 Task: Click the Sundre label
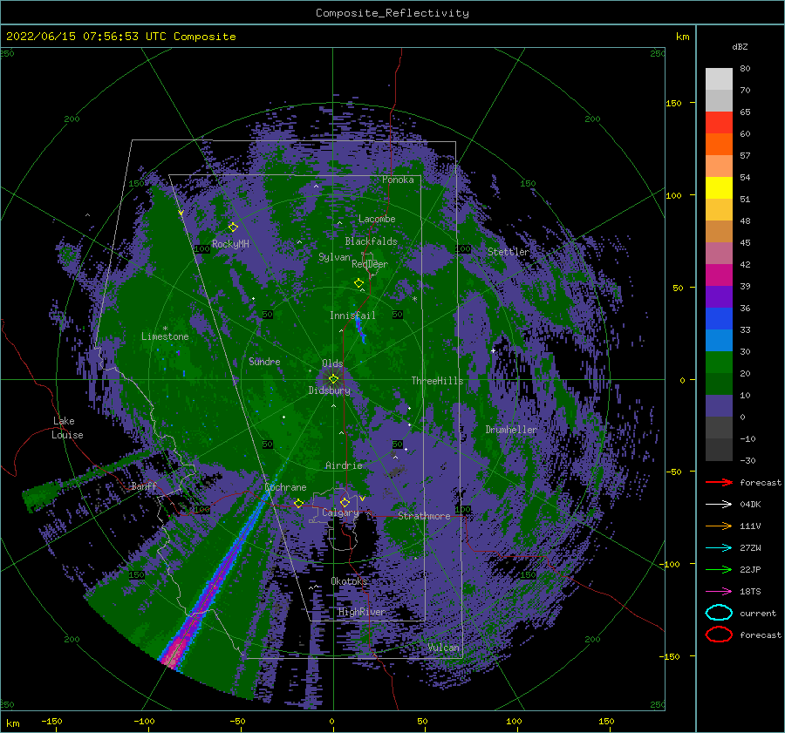[x=264, y=361]
